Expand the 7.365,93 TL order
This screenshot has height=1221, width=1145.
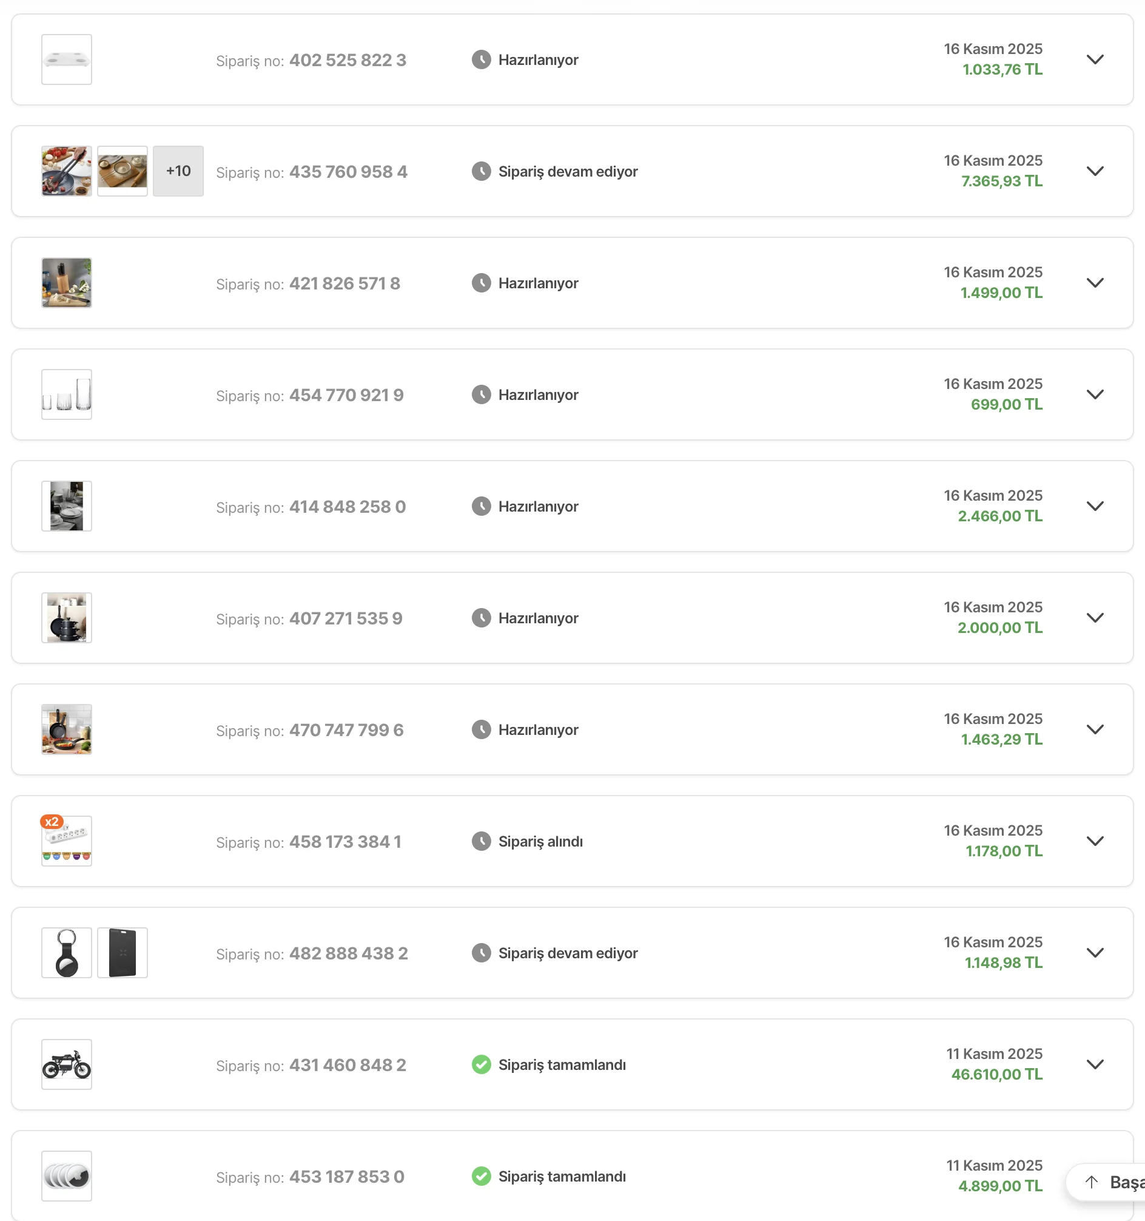1095,171
